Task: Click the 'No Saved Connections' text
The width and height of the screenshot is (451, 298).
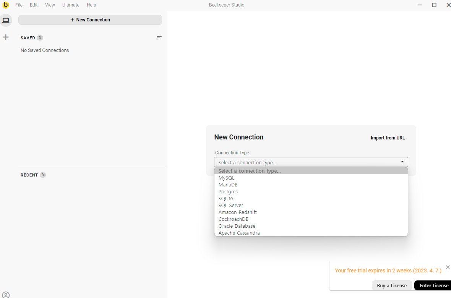Action: tap(45, 50)
